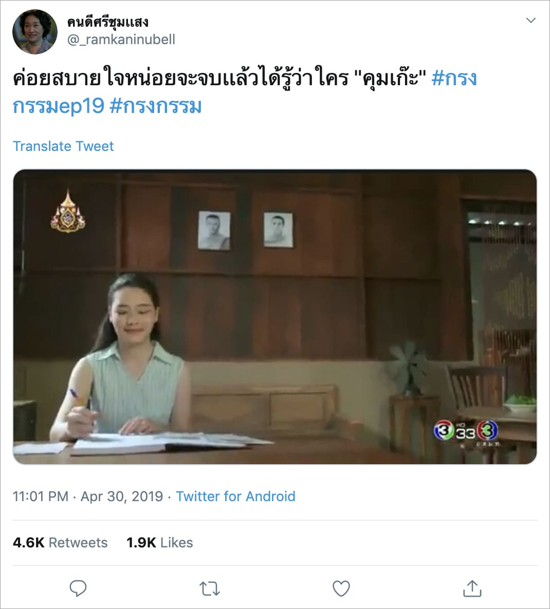Click the tweet body text mentioning "คุมเก๊ะ"

(219, 78)
